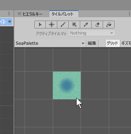The height and width of the screenshot is (134, 131).
Task: Open dropdown arrow next to globe icon
Action: [x=10, y=22]
